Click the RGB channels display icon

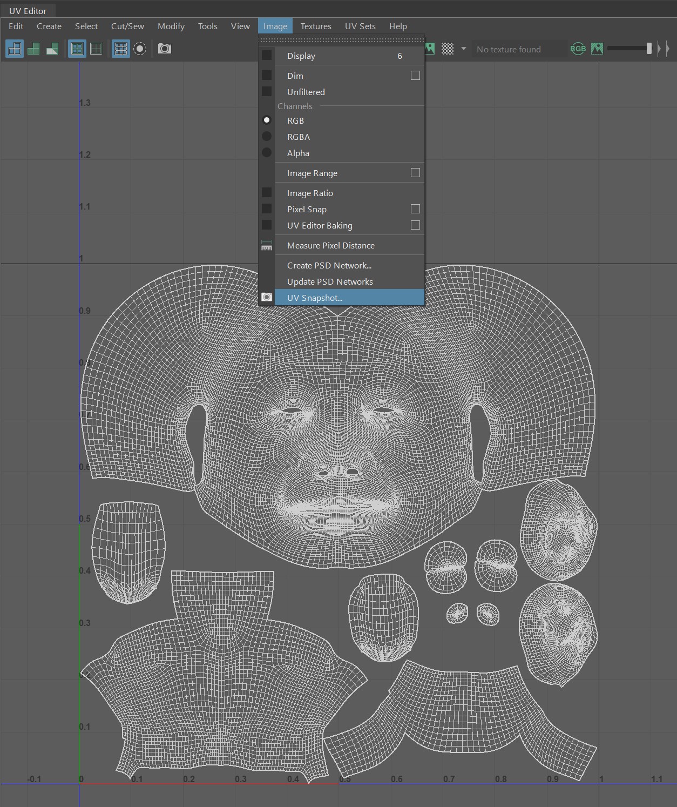578,49
